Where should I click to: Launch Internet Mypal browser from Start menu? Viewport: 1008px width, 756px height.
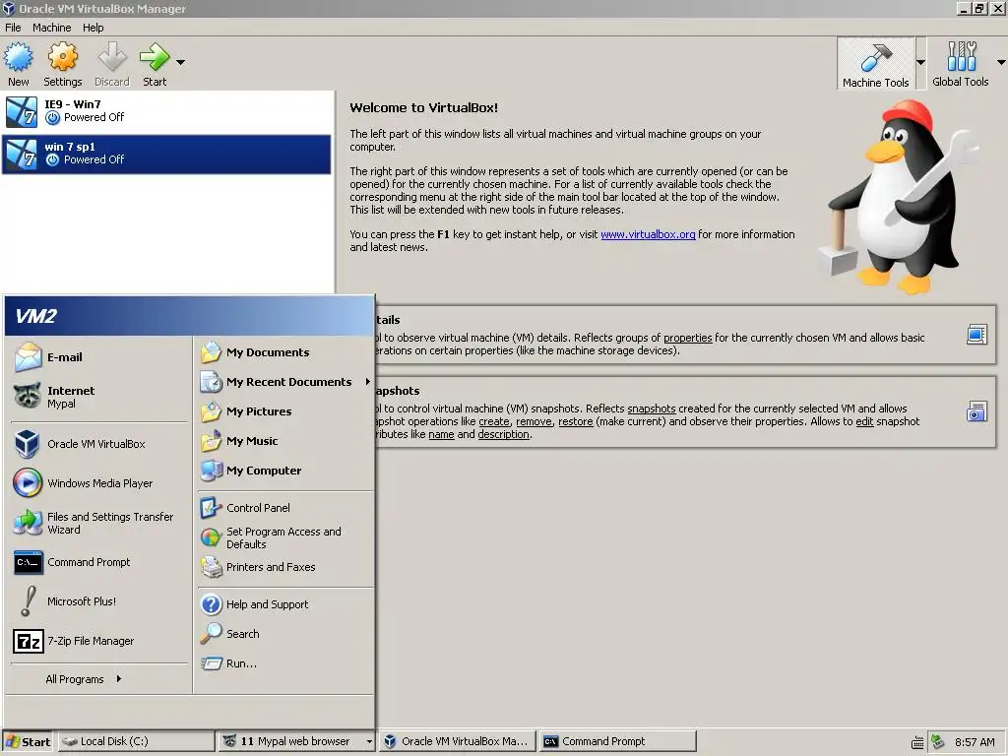[x=99, y=397]
